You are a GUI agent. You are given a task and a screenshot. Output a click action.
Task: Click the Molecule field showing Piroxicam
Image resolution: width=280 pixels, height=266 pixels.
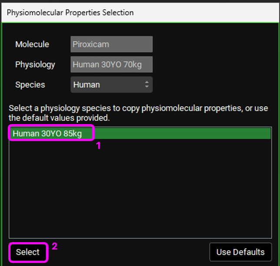point(111,44)
